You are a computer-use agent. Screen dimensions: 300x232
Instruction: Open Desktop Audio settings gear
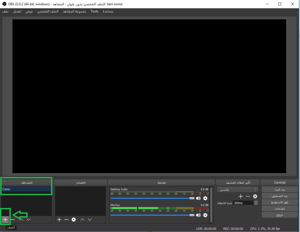tap(205, 198)
